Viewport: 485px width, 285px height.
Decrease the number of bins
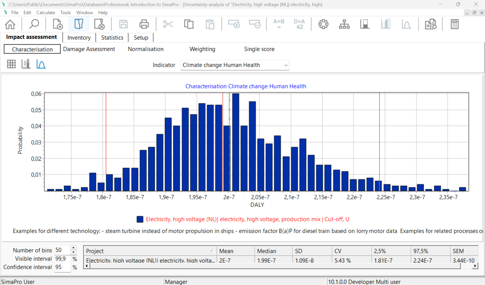pyautogui.click(x=73, y=252)
